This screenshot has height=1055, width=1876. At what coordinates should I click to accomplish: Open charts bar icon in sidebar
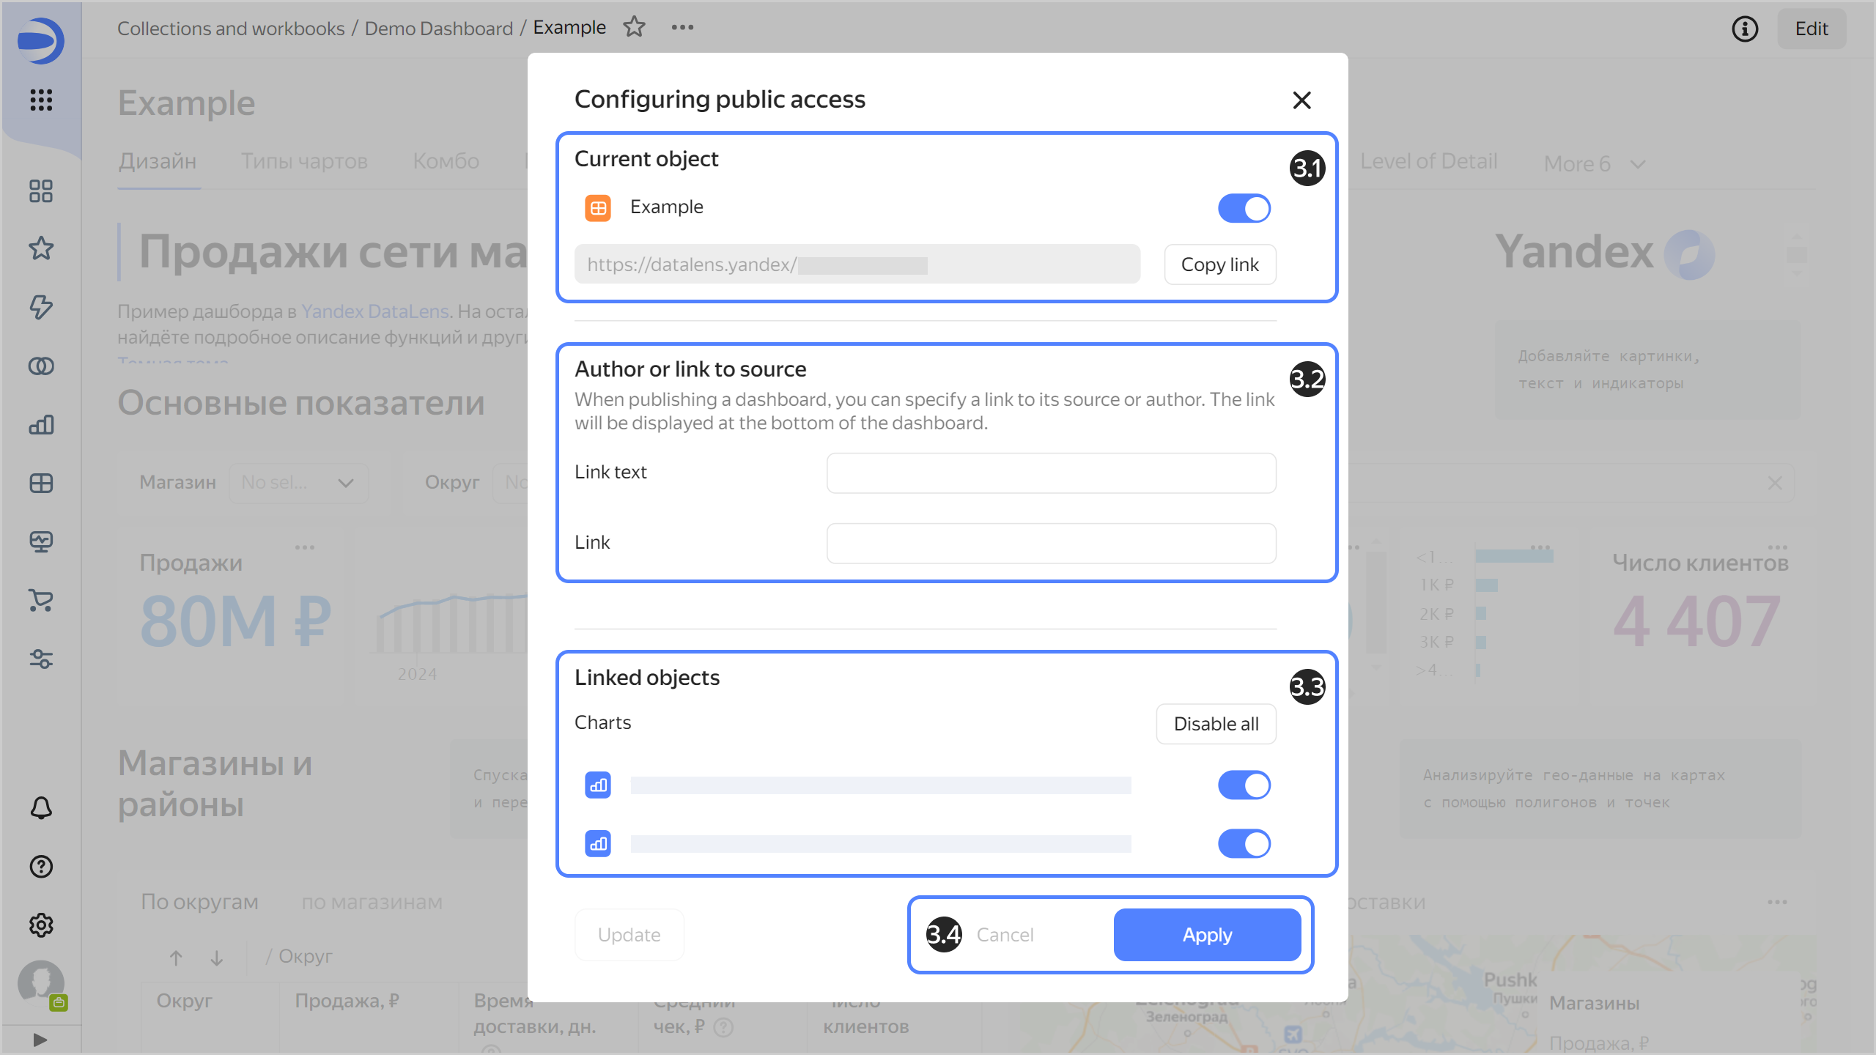[x=41, y=424]
